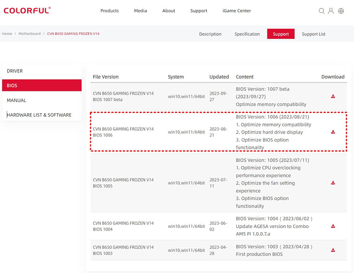Open the globe language icon
The height and width of the screenshot is (273, 354).
click(341, 11)
